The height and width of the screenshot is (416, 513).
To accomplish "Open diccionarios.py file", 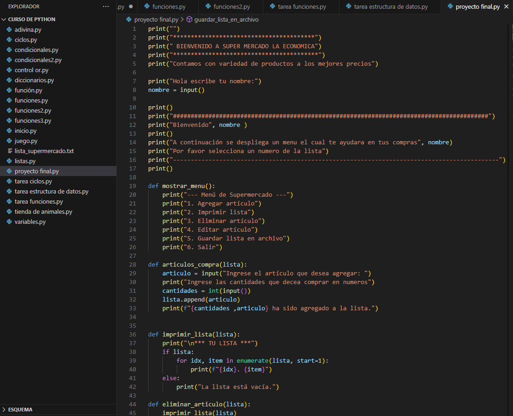I will (x=58, y=80).
